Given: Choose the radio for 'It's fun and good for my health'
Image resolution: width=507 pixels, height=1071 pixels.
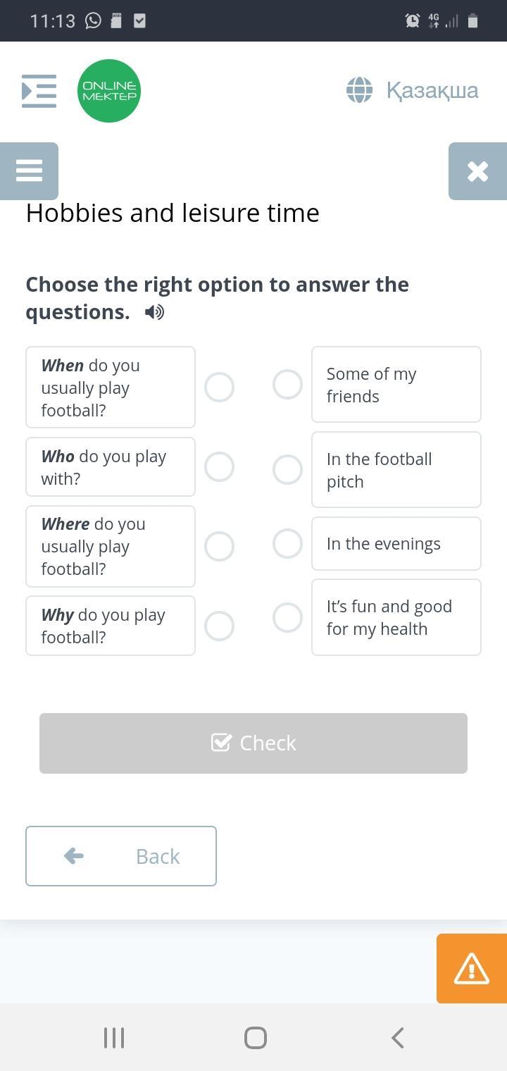Looking at the screenshot, I should coord(287,618).
